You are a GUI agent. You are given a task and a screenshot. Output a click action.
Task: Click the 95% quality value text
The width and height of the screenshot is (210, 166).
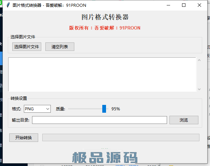point(116,109)
